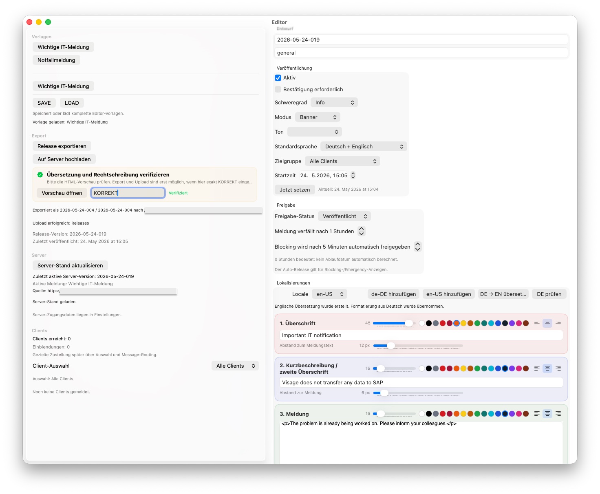Open the Client-Auswahl Alle Clients dropdown
The image size is (600, 494).
point(235,366)
